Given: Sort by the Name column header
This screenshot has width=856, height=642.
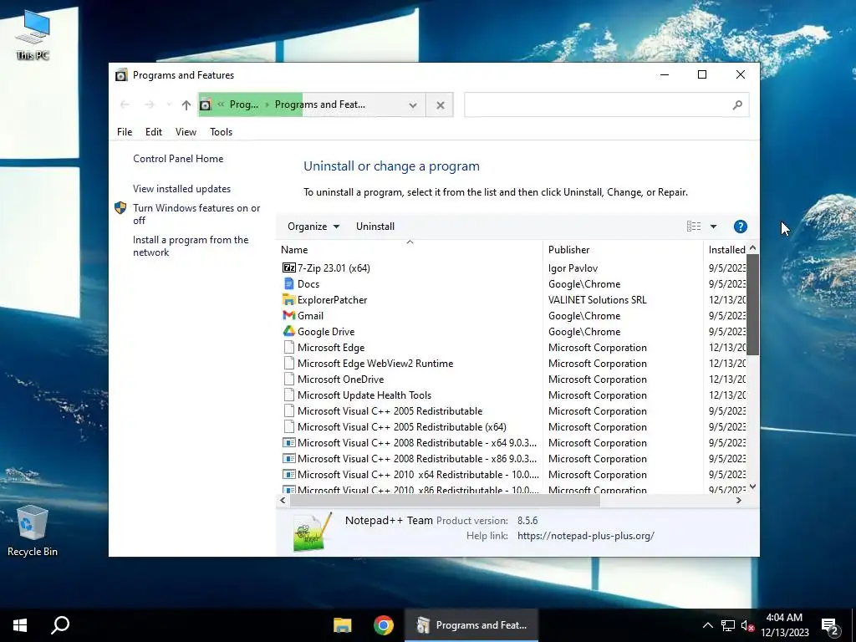Looking at the screenshot, I should point(410,249).
